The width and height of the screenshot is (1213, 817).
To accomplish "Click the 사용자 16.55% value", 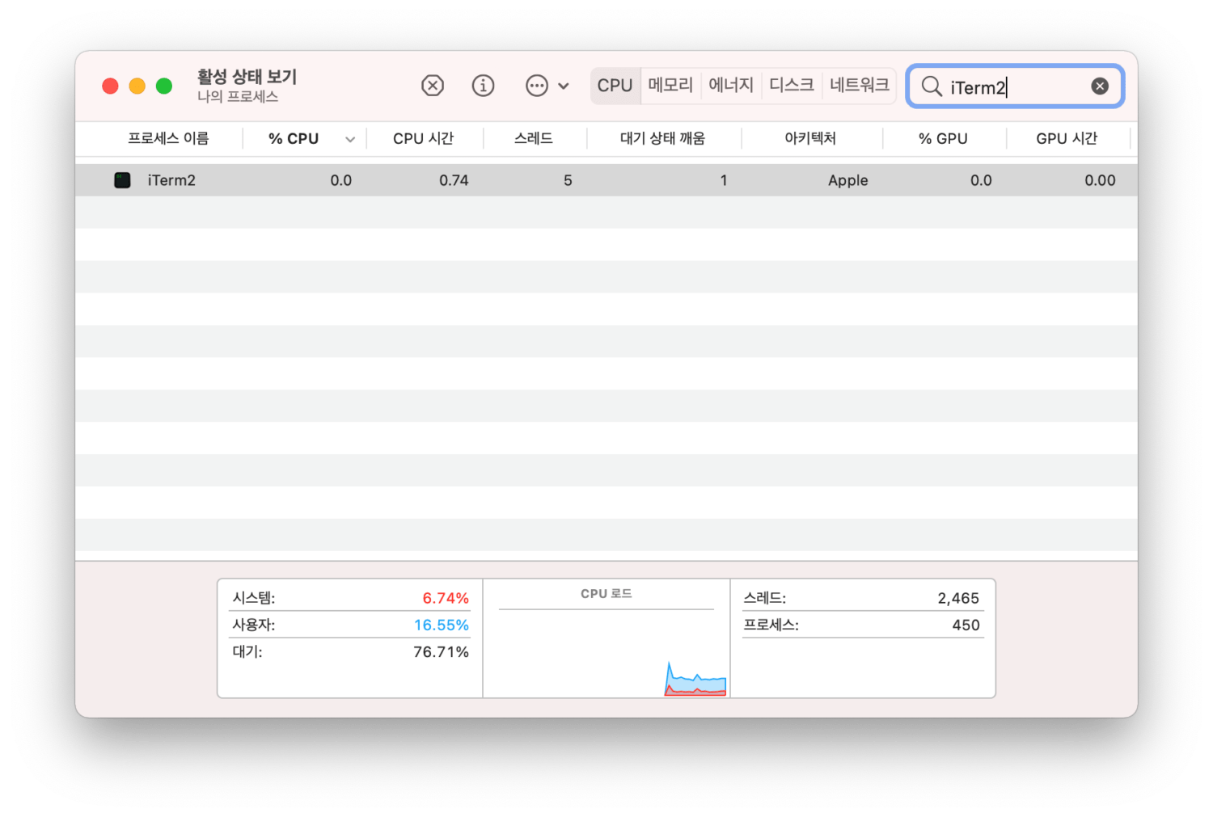I will pyautogui.click(x=442, y=625).
